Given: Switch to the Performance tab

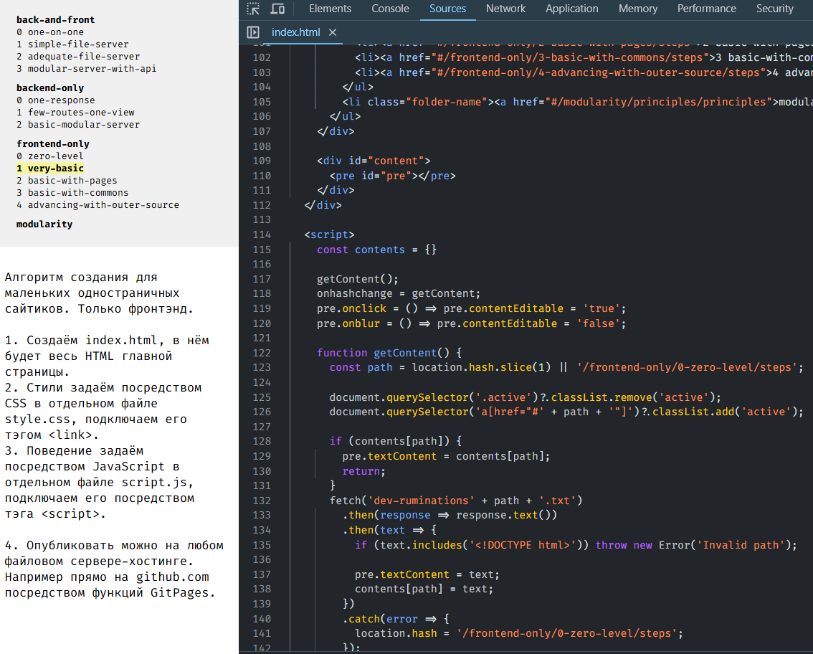Looking at the screenshot, I should [706, 9].
